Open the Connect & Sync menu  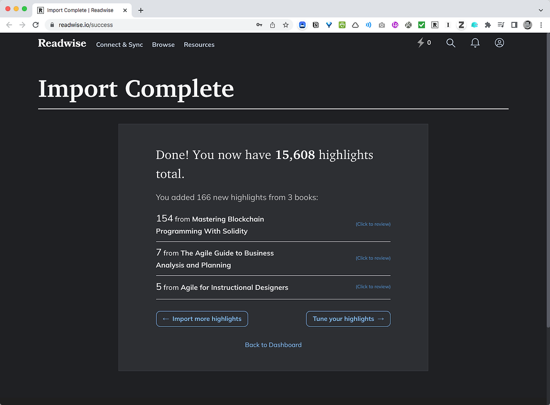click(x=119, y=45)
